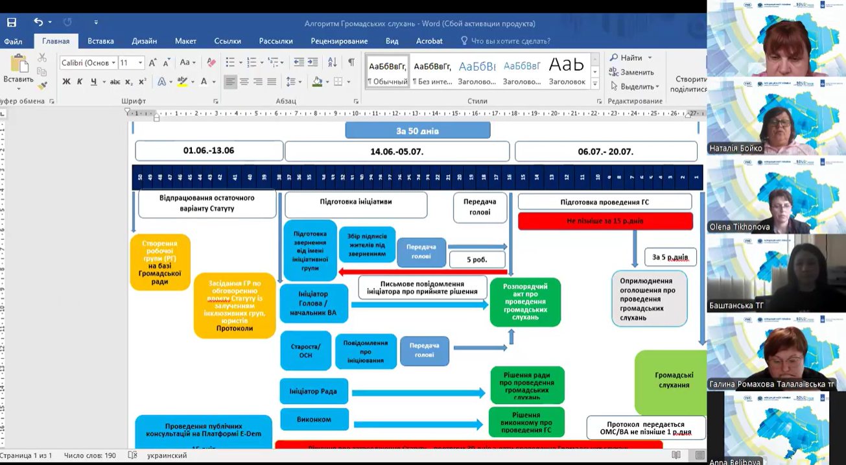The image size is (846, 465).
Task: Open the Рецензирование ribbon tab
Action: click(x=339, y=41)
